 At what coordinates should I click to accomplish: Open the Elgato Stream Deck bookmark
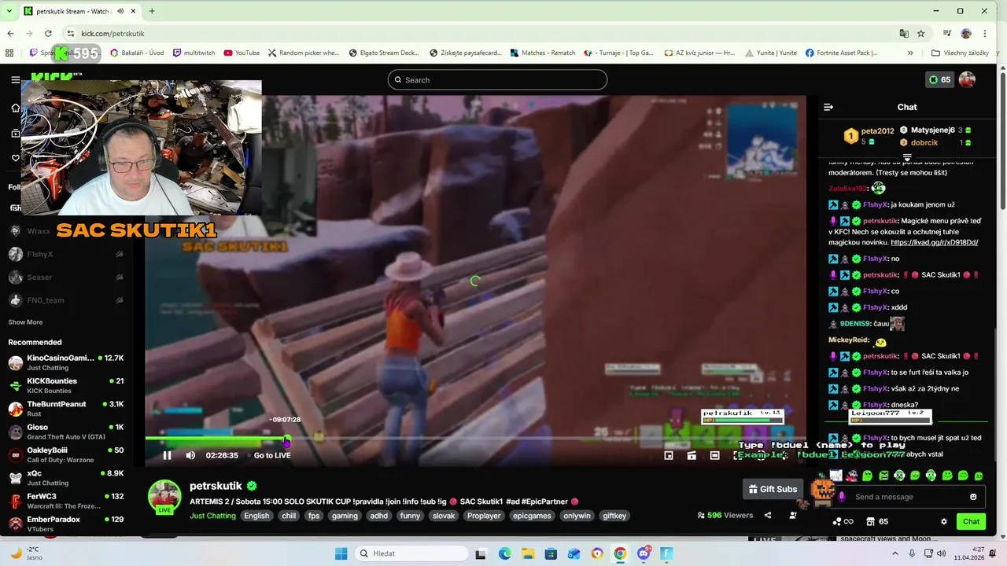[384, 53]
